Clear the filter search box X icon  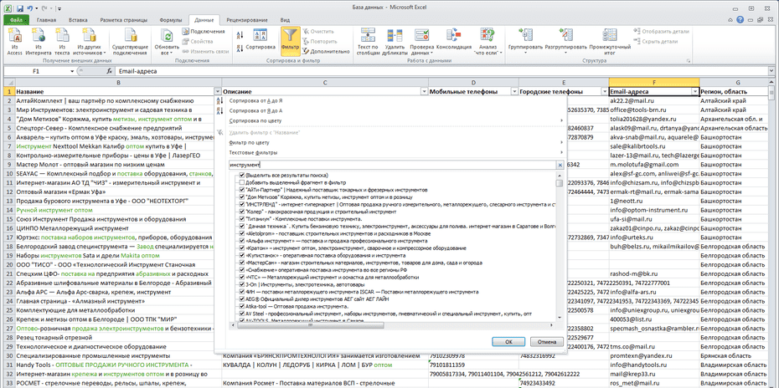click(560, 165)
